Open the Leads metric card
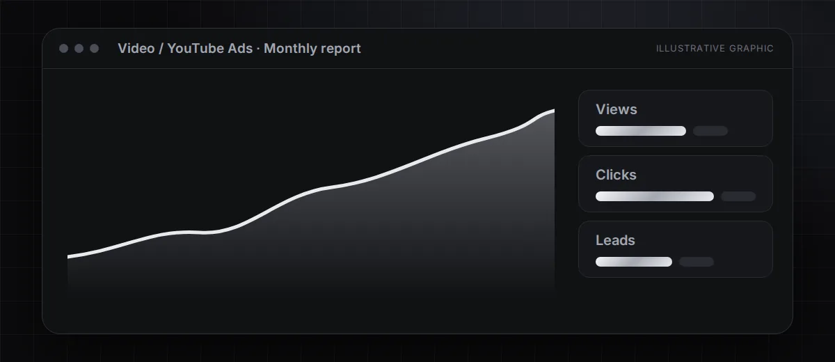835x362 pixels. pos(676,249)
